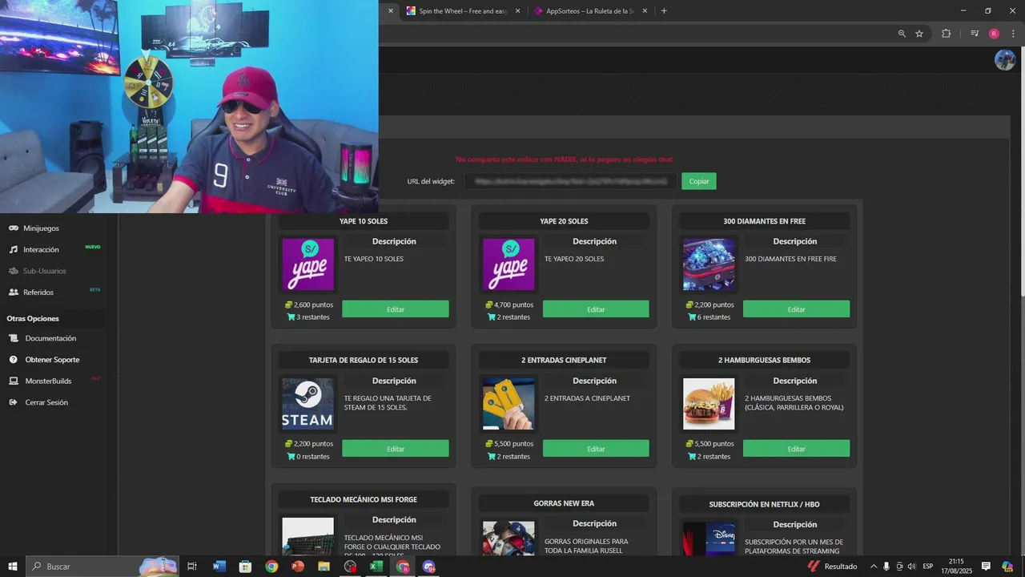Open Task View on the taskbar
Viewport: 1025px width, 577px height.
click(x=192, y=567)
